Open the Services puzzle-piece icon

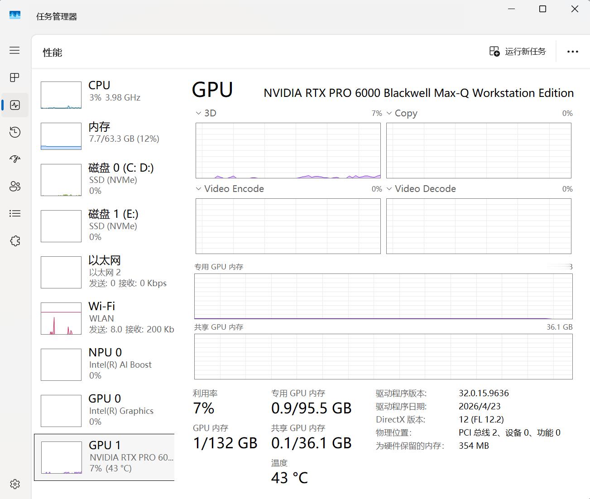click(x=15, y=240)
